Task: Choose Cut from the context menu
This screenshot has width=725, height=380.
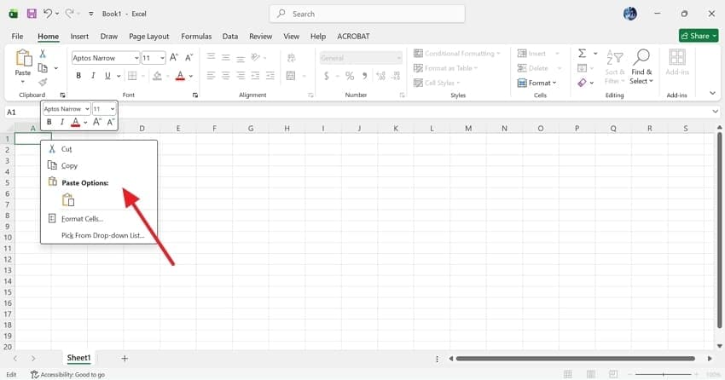Action: pos(99,148)
